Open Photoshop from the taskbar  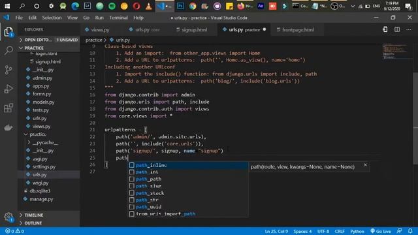click(x=180, y=6)
